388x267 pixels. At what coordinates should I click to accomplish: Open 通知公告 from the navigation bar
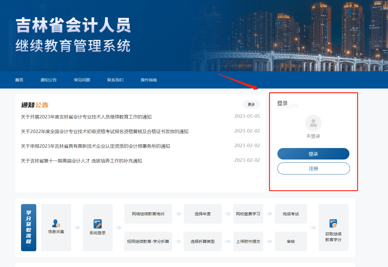coord(48,80)
